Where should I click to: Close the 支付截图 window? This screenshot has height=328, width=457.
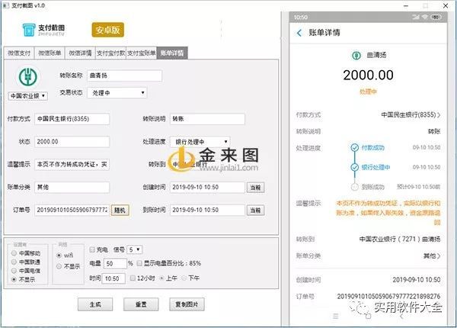446,5
